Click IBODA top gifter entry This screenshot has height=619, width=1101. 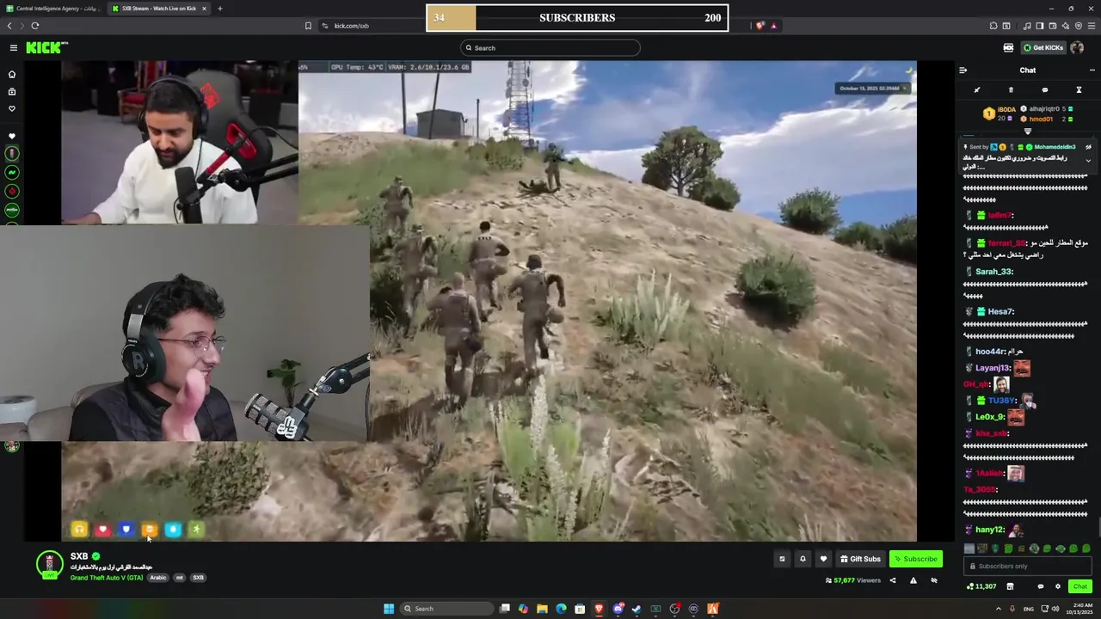pos(1000,113)
